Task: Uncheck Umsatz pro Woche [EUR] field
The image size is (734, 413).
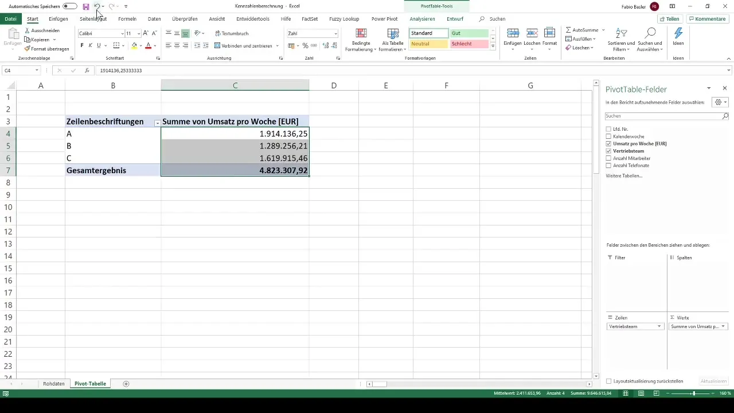Action: (x=608, y=143)
